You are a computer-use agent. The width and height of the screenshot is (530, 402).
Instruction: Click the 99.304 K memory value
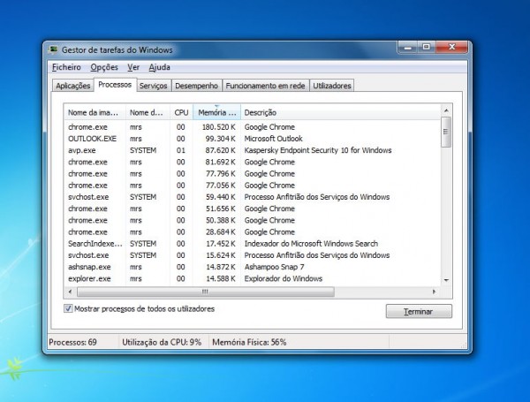pyautogui.click(x=220, y=139)
